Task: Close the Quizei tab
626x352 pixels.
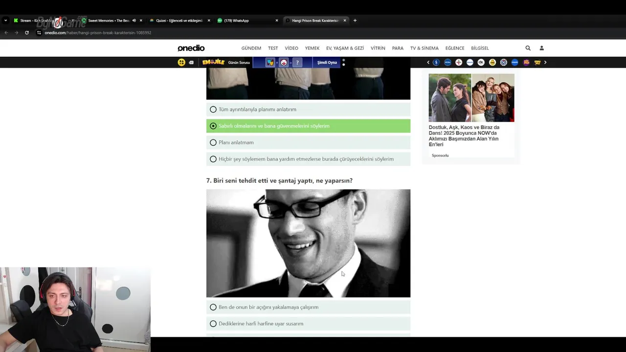Action: pyautogui.click(x=209, y=21)
